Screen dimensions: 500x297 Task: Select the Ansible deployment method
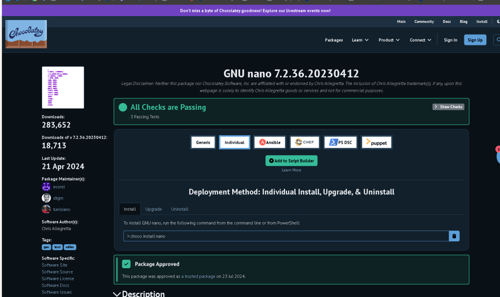tap(270, 143)
